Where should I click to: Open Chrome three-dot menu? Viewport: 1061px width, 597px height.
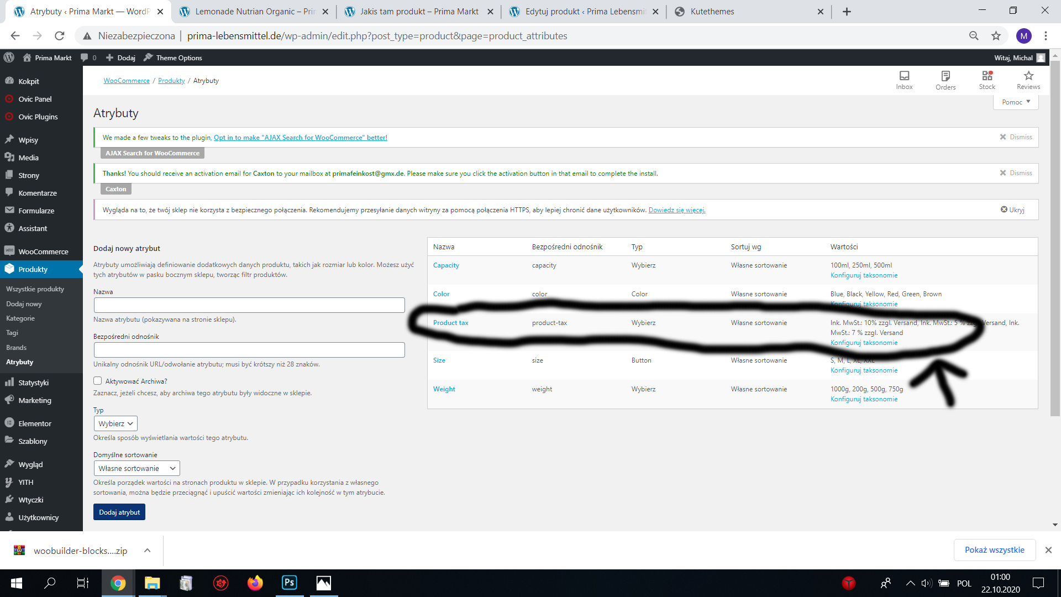[1046, 36]
